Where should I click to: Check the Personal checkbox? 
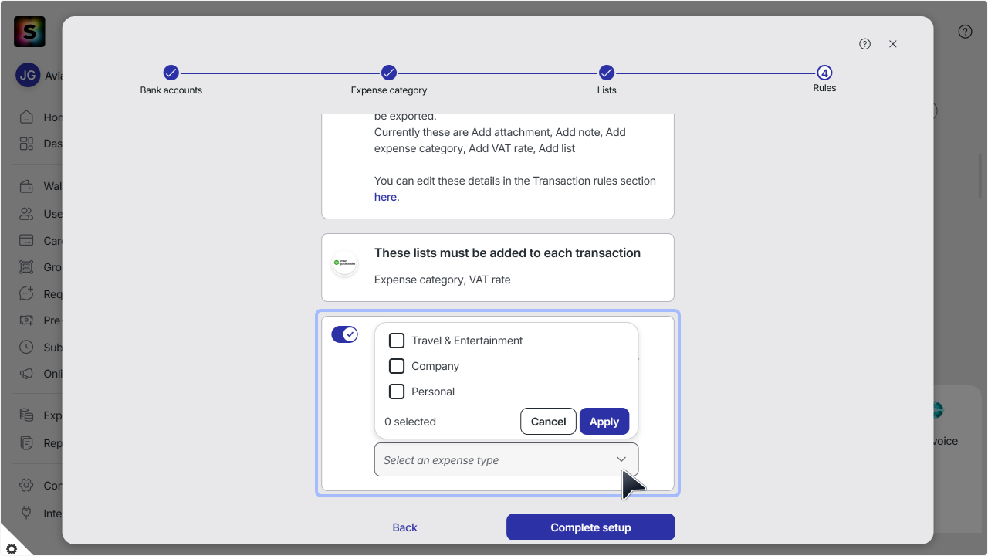click(397, 392)
